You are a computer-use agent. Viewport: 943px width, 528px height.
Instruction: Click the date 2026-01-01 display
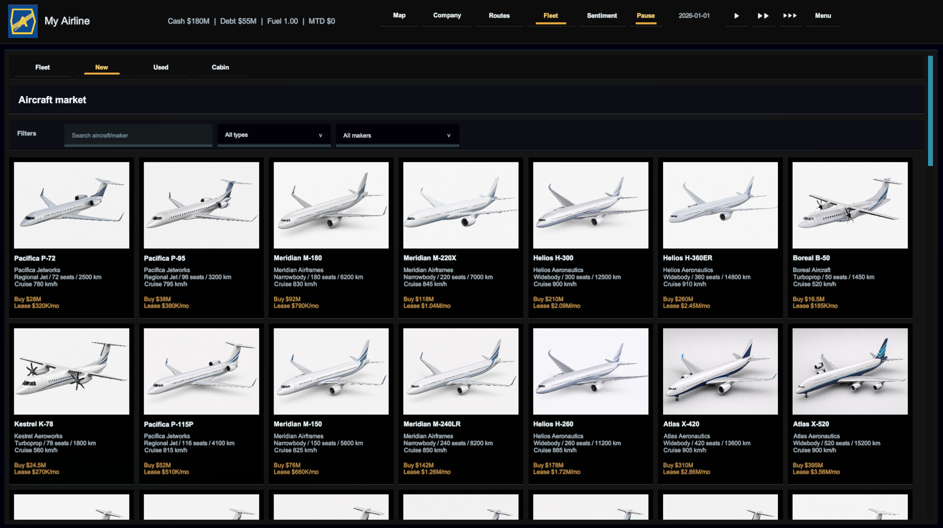click(x=694, y=16)
